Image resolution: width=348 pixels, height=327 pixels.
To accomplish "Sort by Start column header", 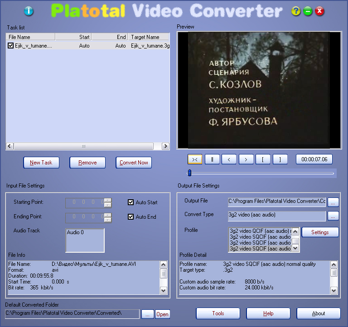I will 73,37.
